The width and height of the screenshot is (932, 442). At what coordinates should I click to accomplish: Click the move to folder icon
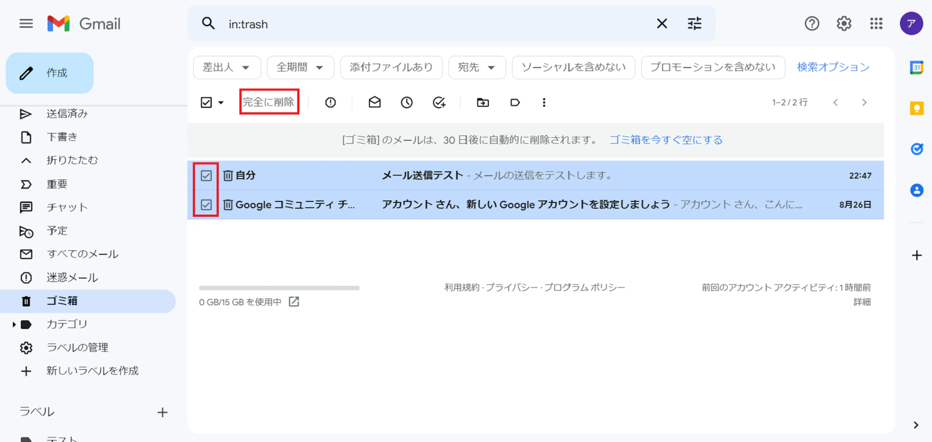click(483, 102)
